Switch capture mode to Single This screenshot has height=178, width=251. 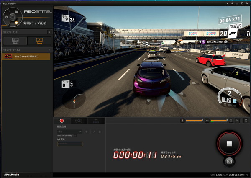pos(39,41)
